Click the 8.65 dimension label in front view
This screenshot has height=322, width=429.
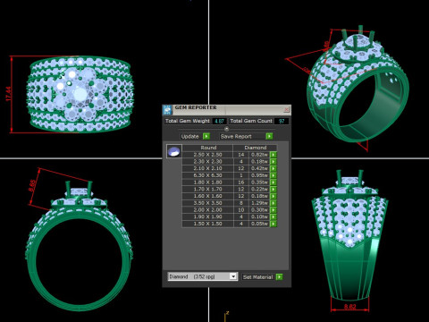(33, 186)
